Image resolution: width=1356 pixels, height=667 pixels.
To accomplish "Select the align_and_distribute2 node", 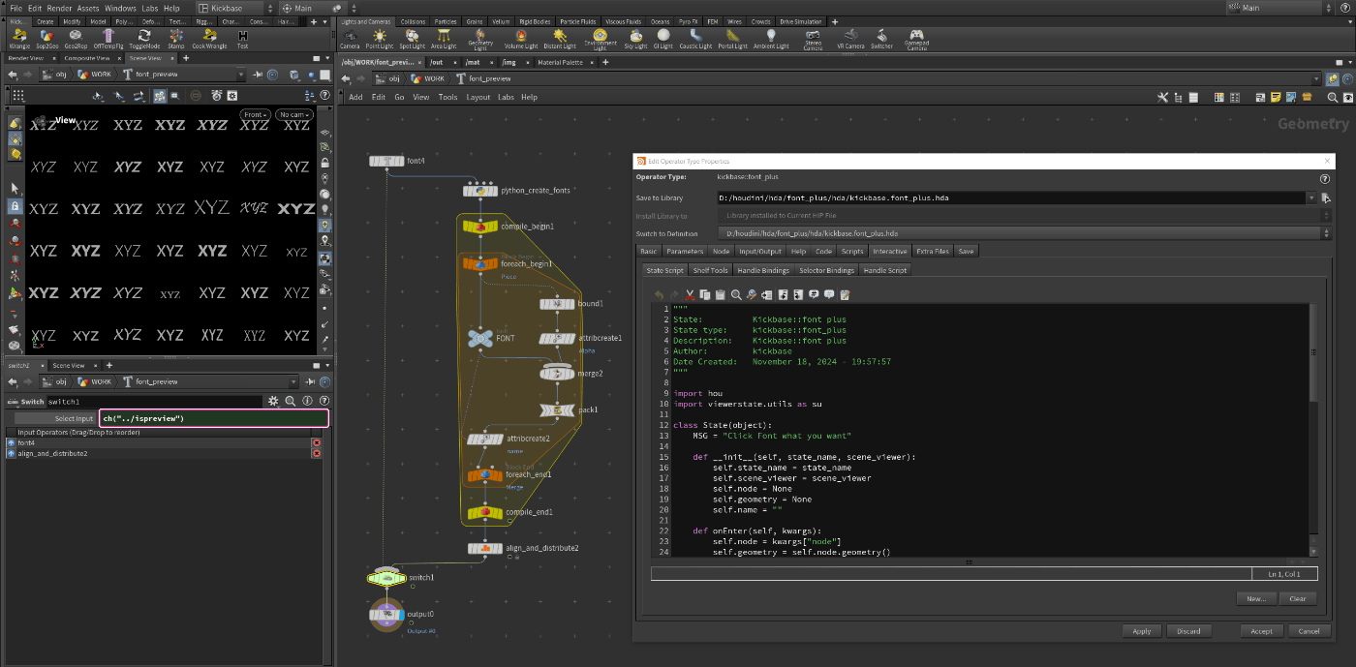I will click(484, 548).
